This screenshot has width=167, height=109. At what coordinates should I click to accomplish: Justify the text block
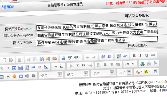[x=118, y=64]
